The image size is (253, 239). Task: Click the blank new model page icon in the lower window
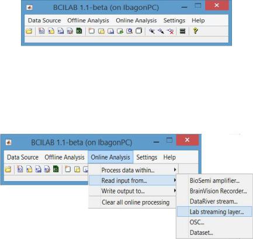68,169
